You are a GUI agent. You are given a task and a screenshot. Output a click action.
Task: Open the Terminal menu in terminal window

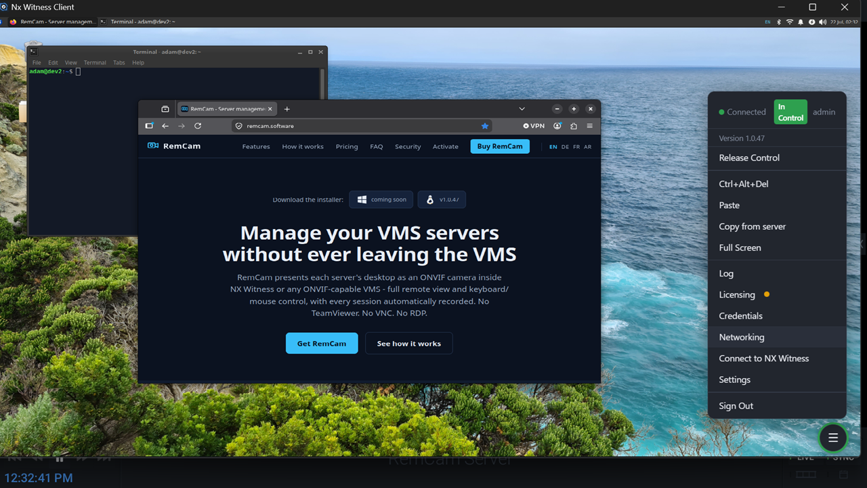tap(95, 62)
